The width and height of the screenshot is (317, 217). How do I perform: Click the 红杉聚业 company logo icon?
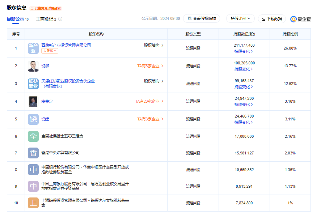33,84
